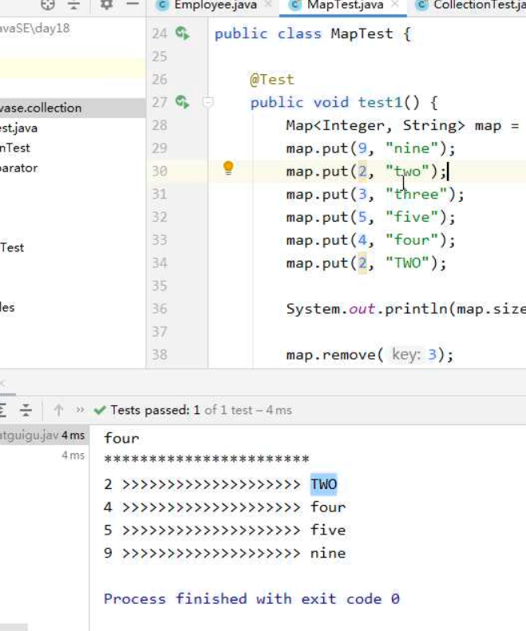The image size is (526, 631).
Task: Click the collapse all icon in project toolbar
Action: tap(73, 5)
